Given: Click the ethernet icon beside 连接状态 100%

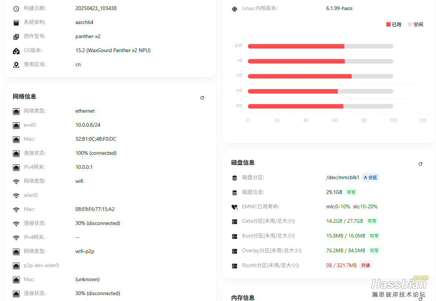Looking at the screenshot, I should (x=16, y=153).
